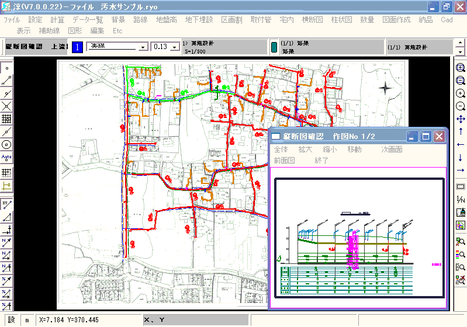Toggle the Auto snap mode button

click(6, 158)
